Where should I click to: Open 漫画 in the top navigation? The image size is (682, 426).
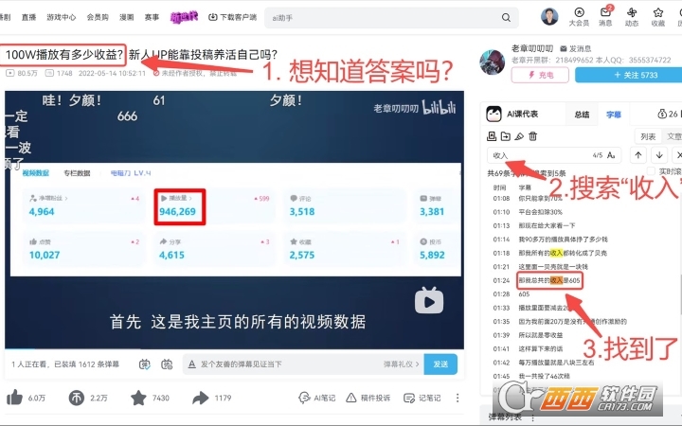[127, 17]
